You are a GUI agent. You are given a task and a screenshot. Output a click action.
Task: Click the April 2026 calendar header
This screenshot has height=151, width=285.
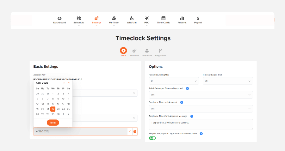point(42,83)
